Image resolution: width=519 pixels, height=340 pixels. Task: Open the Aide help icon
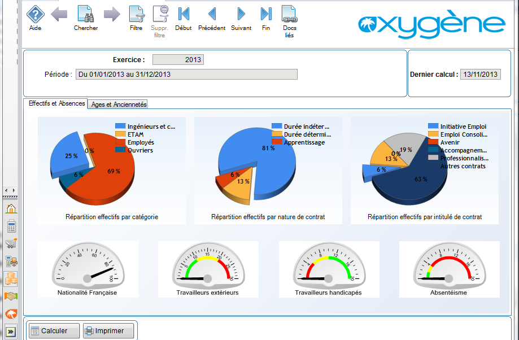(34, 15)
